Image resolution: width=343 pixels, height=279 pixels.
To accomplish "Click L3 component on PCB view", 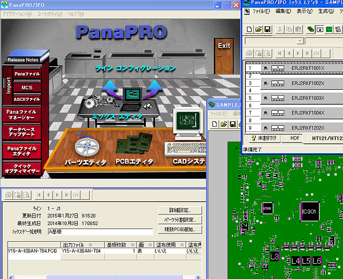I will click(x=274, y=256).
